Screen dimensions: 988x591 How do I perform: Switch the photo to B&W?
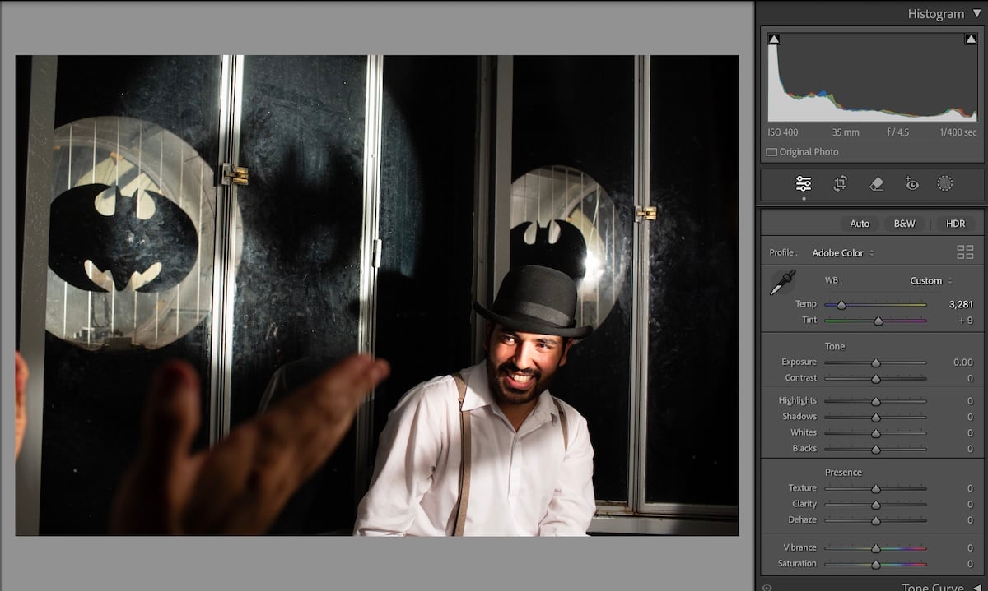(904, 223)
